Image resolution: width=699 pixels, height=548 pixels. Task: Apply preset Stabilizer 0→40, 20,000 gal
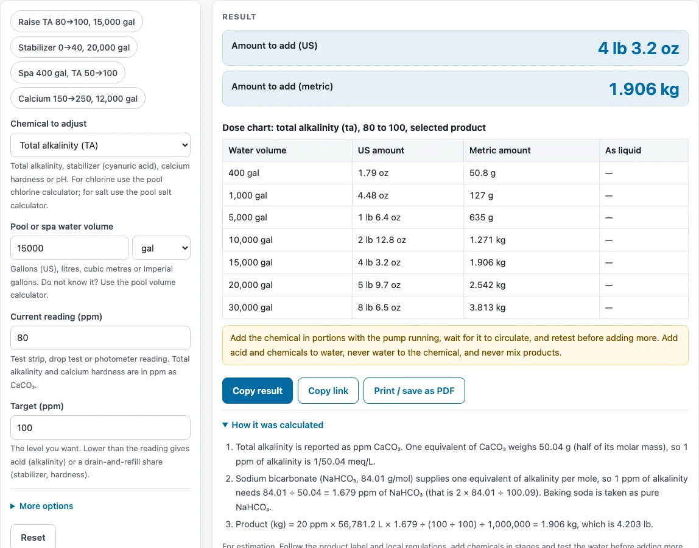coord(74,47)
